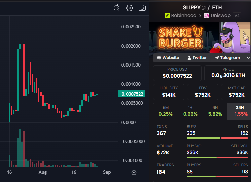Viewport: 251px width, 182px height.
Task: Click the V4 version badge
Action: [x=237, y=16]
